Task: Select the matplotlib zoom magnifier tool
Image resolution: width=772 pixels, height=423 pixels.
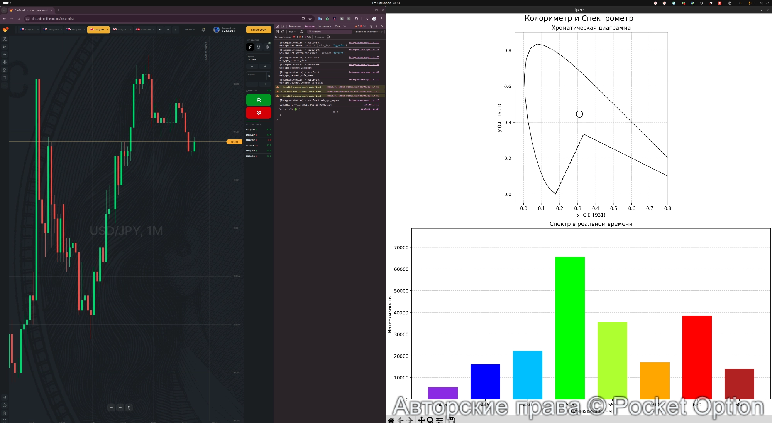Action: click(430, 420)
